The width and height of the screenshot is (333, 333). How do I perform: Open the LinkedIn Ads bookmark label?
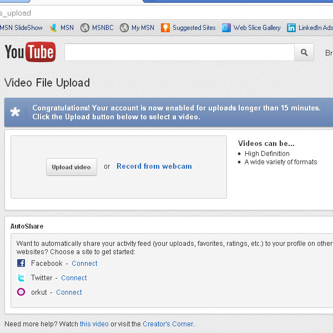(316, 28)
